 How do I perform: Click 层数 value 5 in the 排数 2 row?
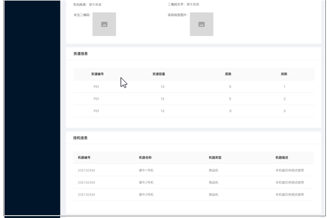230,99
